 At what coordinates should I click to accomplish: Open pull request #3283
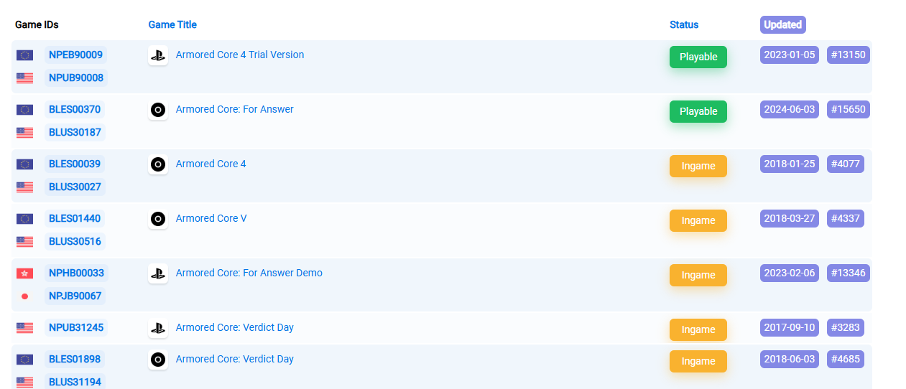point(846,327)
